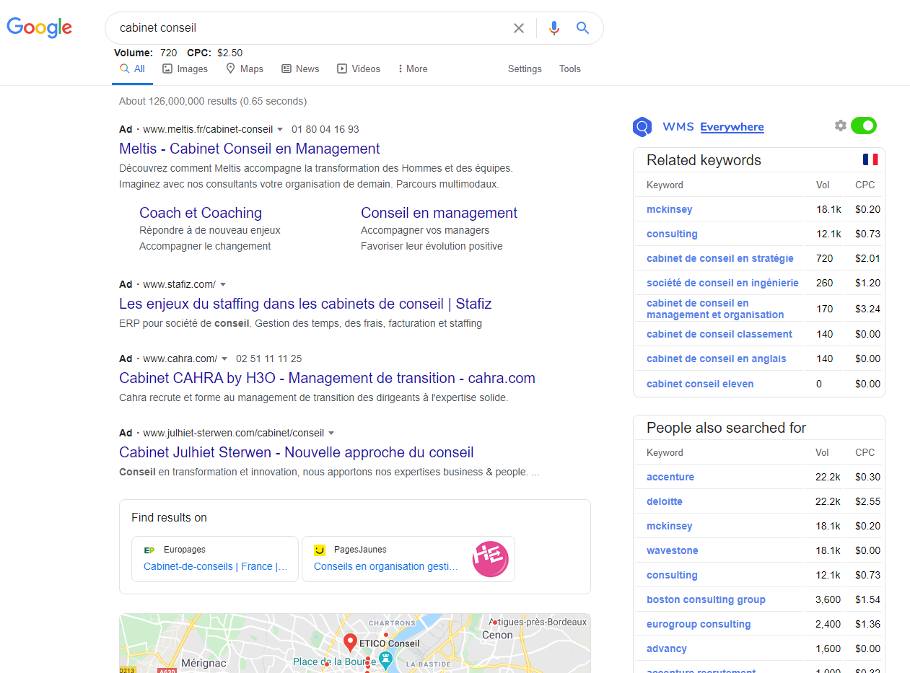The width and height of the screenshot is (910, 673).
Task: Click related keyword cabinet de conseil classement
Action: pos(719,334)
